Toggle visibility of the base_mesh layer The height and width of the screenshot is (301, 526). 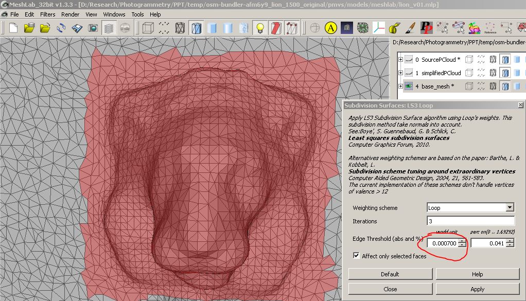click(408, 86)
